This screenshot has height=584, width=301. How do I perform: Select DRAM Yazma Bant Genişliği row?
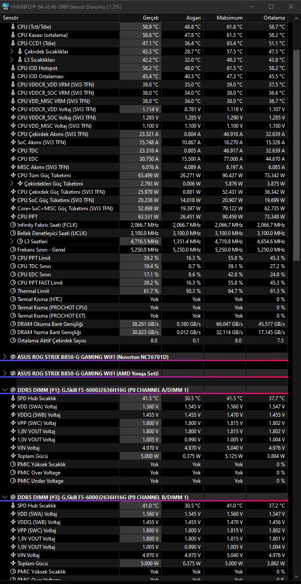(144, 332)
